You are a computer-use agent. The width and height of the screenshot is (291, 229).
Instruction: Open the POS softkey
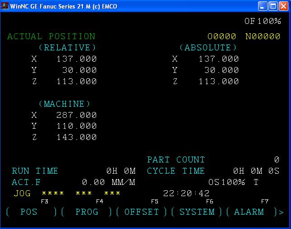pyautogui.click(x=32, y=212)
